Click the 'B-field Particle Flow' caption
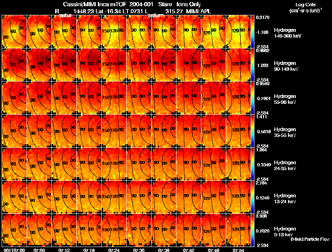332x252 pixels. click(310, 239)
